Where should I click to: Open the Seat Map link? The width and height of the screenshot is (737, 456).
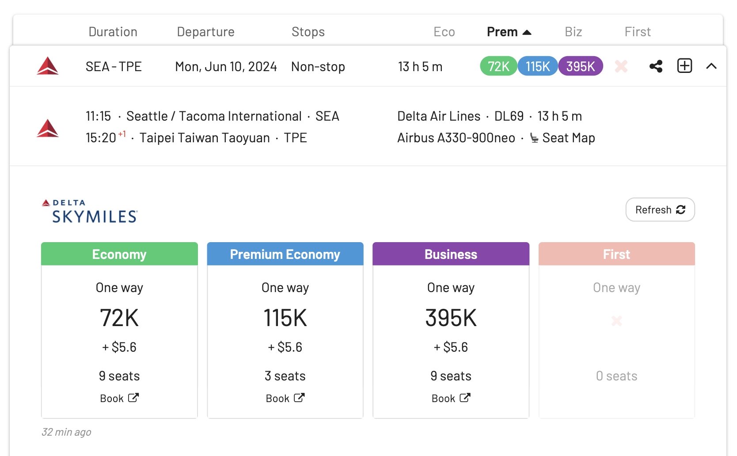click(569, 138)
